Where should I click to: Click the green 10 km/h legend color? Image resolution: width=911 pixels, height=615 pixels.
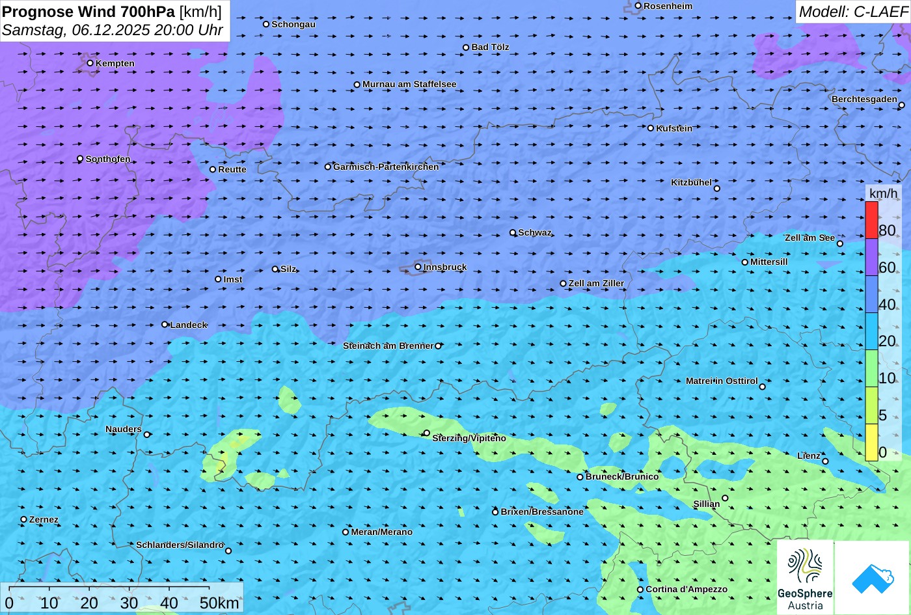tap(871, 368)
